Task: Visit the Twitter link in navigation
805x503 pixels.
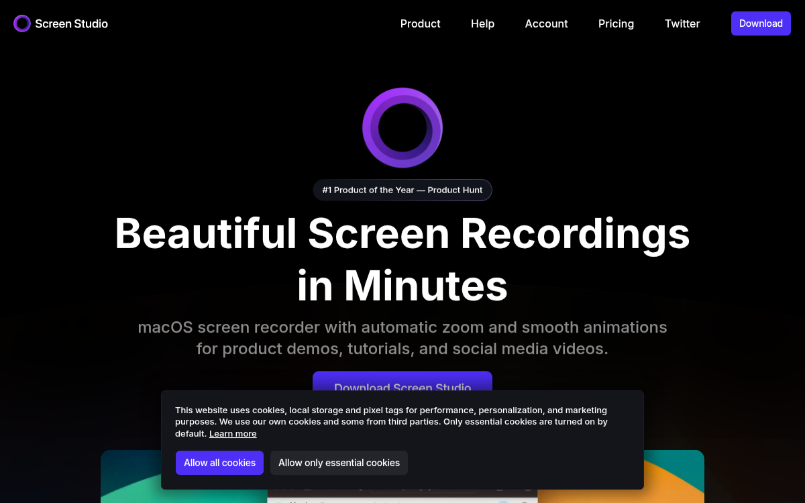Action: tap(682, 23)
